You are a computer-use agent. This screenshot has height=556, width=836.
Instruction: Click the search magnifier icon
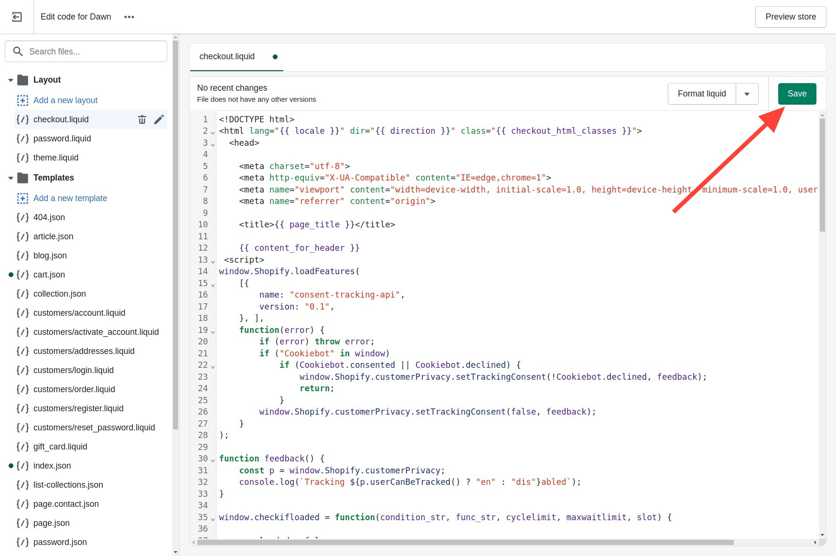click(x=18, y=51)
